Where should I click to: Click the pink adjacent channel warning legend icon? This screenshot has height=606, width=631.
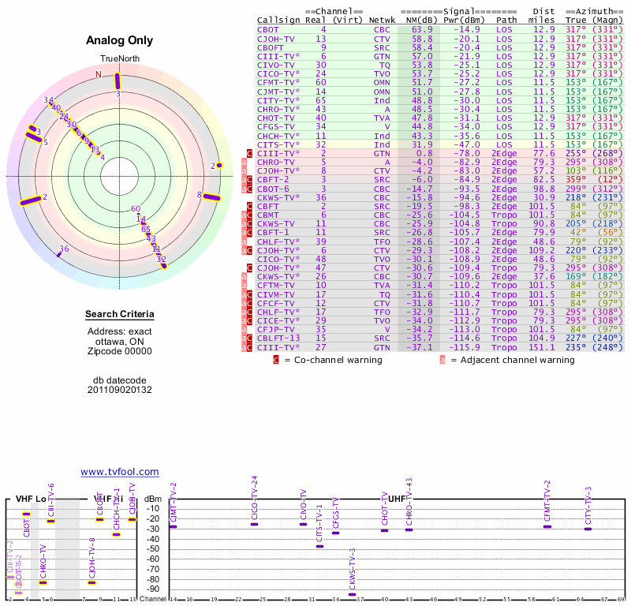click(x=442, y=360)
